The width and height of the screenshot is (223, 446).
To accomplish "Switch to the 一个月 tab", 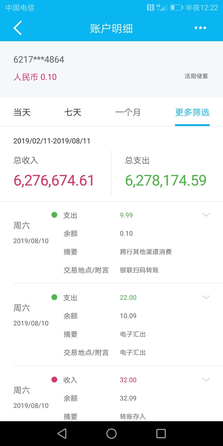I will 128,112.
